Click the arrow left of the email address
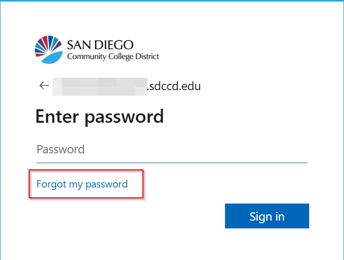 tap(44, 86)
